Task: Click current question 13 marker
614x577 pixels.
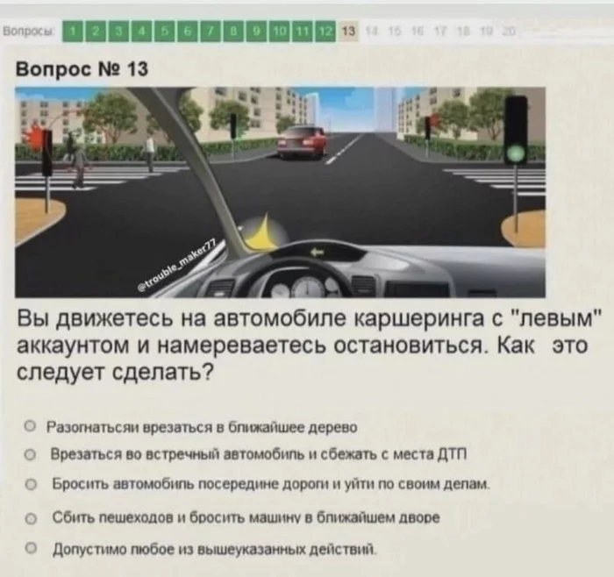Action: click(349, 31)
